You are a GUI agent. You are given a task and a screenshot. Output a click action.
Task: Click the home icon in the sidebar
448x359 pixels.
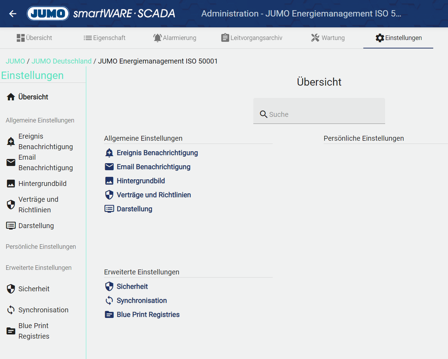click(11, 97)
